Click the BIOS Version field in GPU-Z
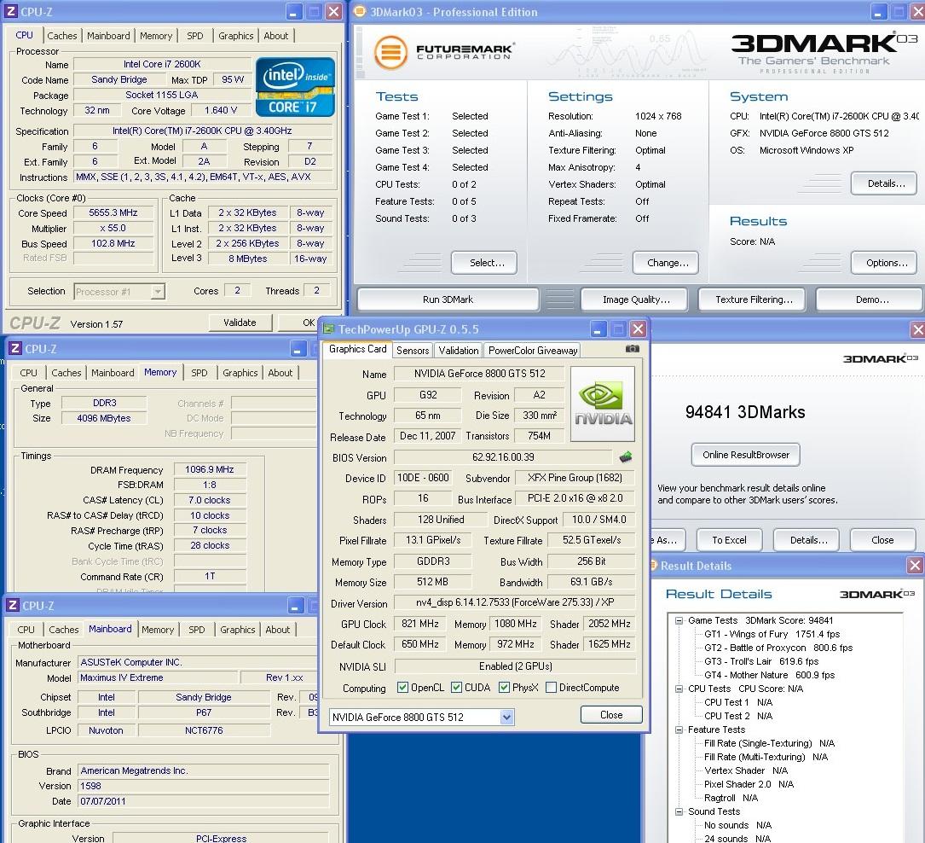The width and height of the screenshot is (925, 843). pyautogui.click(x=503, y=457)
